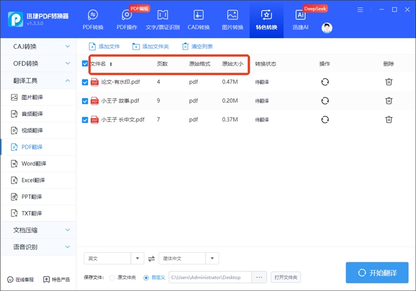Viewport: 416px width, 291px height.
Task: Uncheck the 小王子 长中文.pdf checkbox
Action: [85, 120]
